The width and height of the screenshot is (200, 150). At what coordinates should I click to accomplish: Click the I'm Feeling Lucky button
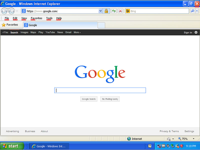tap(110, 99)
